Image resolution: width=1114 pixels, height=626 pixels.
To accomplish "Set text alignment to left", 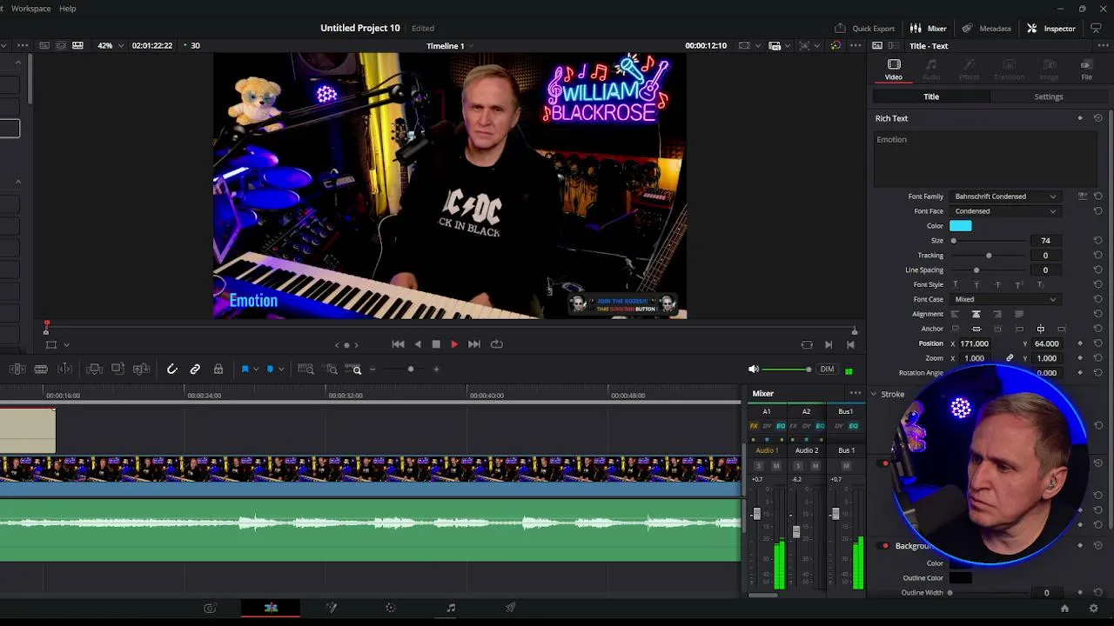I will tap(955, 314).
